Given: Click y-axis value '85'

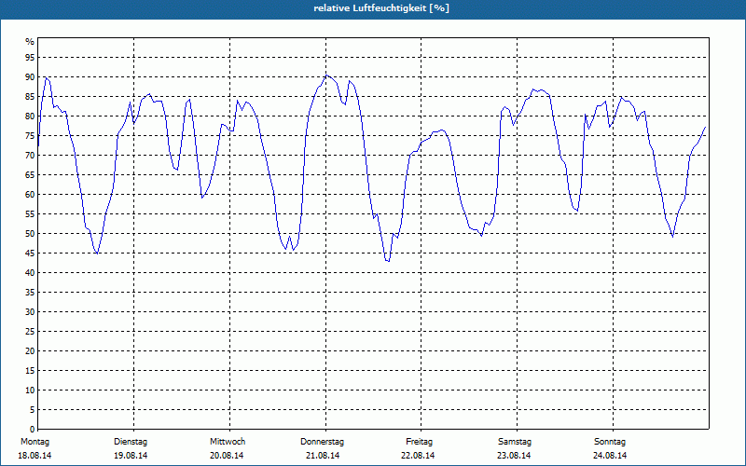Looking at the screenshot, I should 30,97.
